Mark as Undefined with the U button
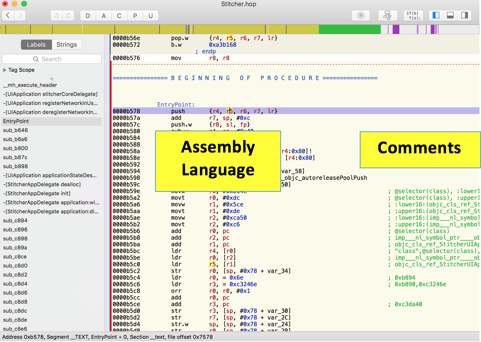The width and height of the screenshot is (481, 342). pos(150,16)
